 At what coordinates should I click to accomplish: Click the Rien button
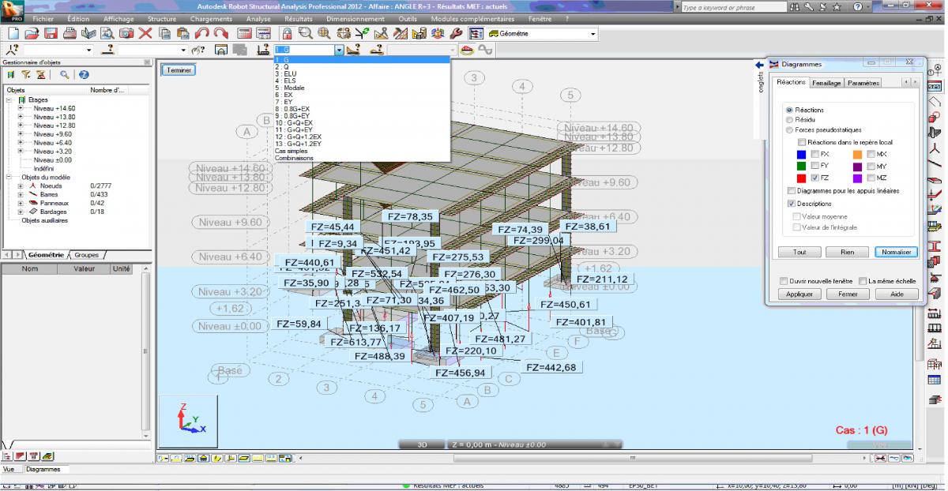tap(848, 253)
